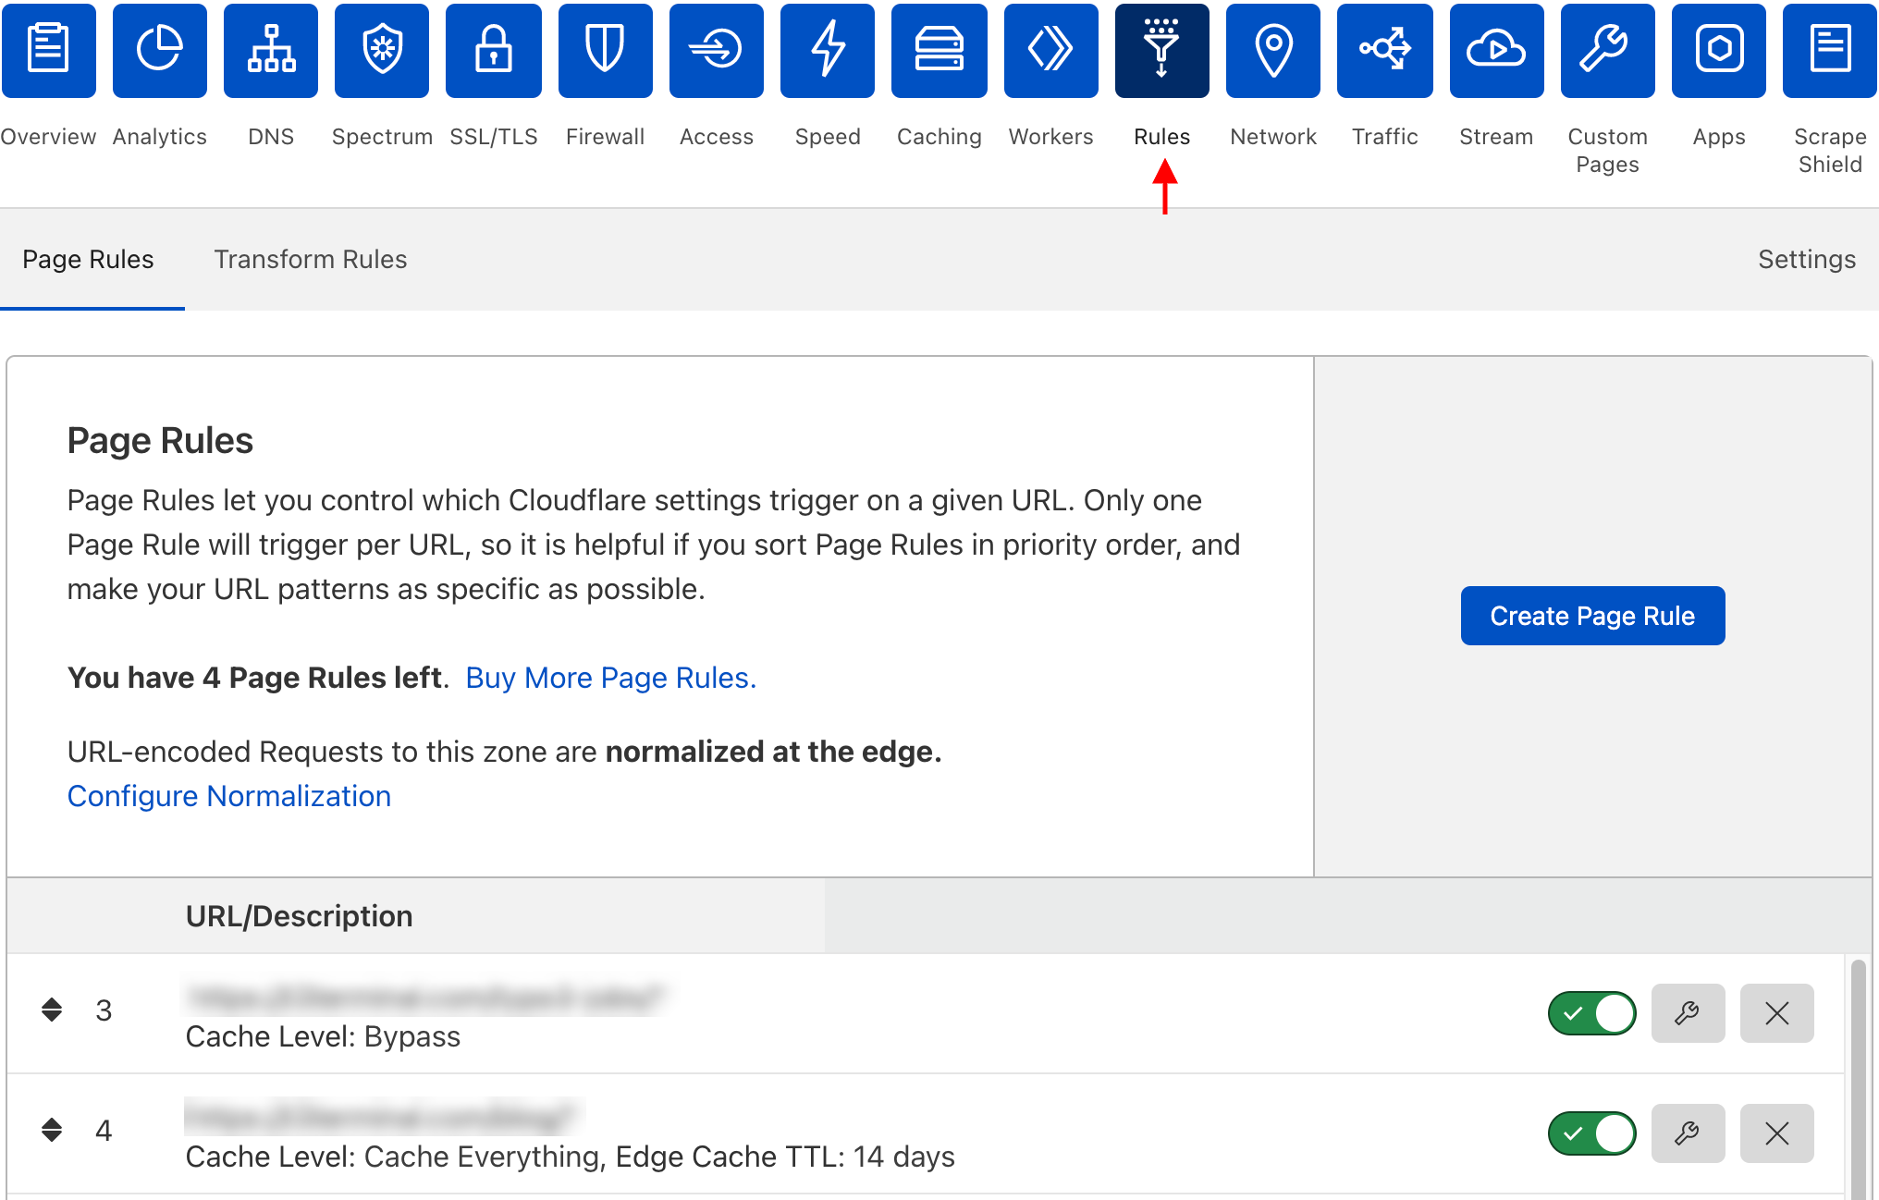Disable the toggle for page rule 3
Screen dimensions: 1879x1200
(x=1591, y=1013)
